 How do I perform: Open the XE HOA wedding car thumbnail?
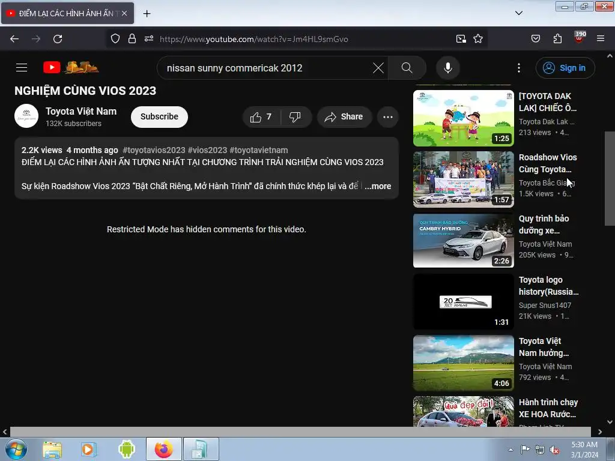tap(463, 412)
